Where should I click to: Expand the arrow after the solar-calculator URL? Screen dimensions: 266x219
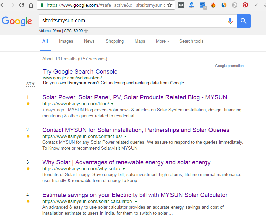(x=136, y=201)
